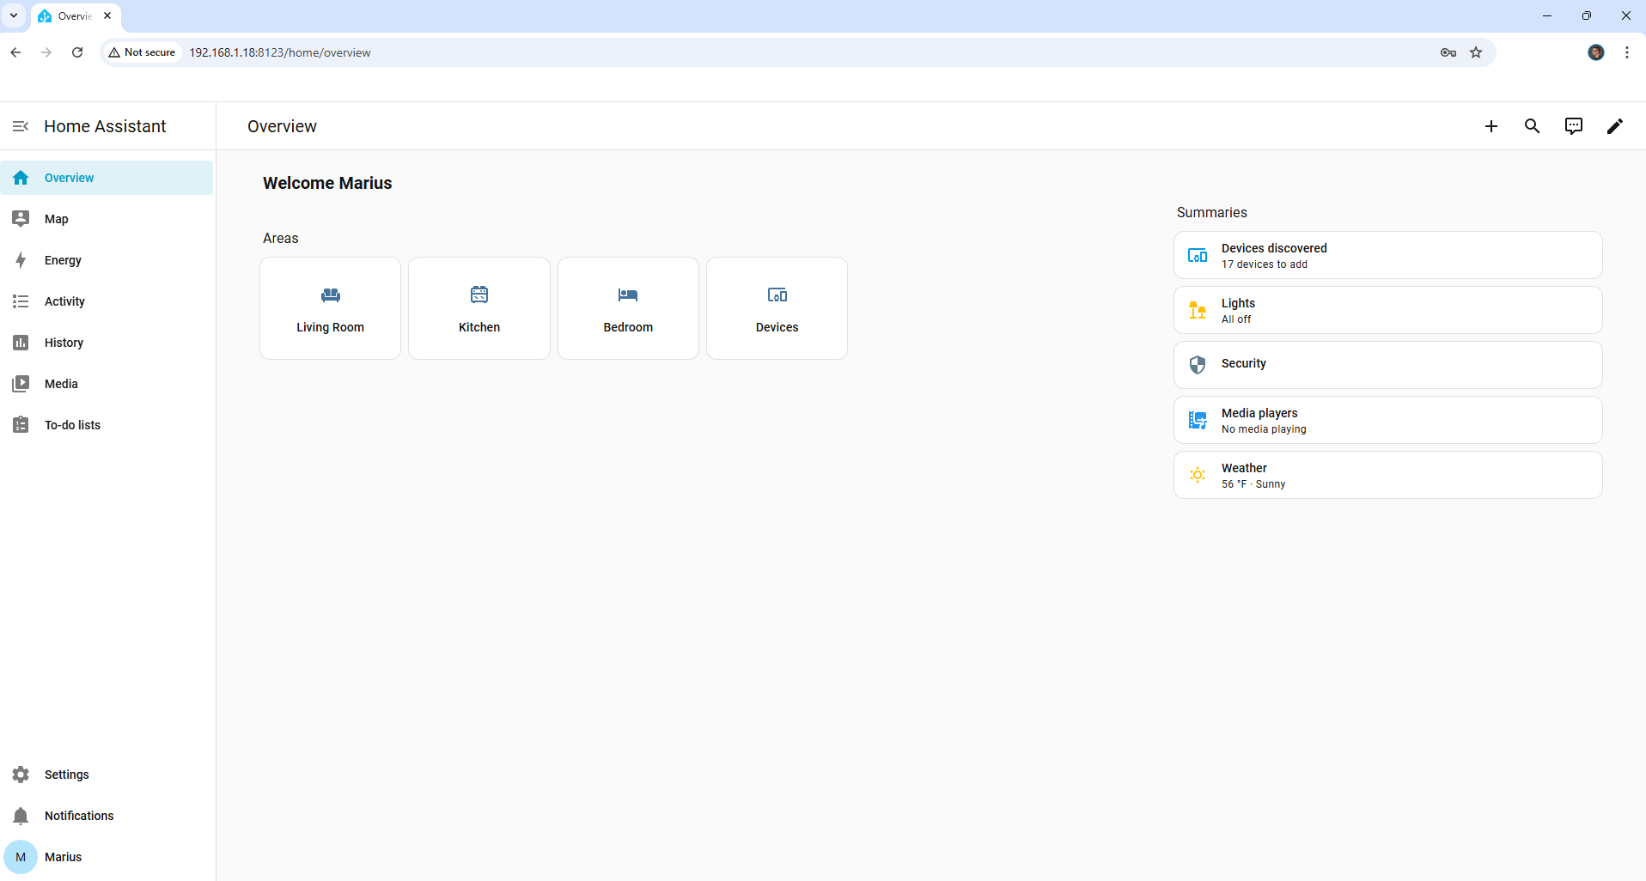
Task: Open the Media browser
Action: tap(61, 384)
